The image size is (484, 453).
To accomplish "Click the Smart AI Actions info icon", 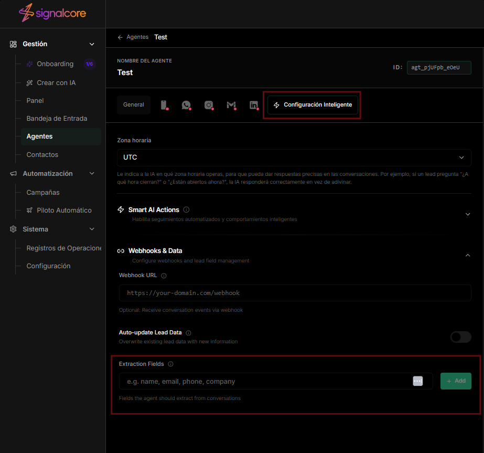I will [186, 210].
